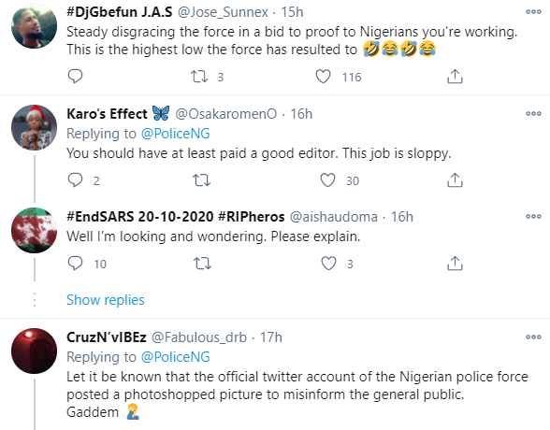Open more options on CruzN'vIBEz tweet
Screen dimensions: 550x430
(533, 337)
